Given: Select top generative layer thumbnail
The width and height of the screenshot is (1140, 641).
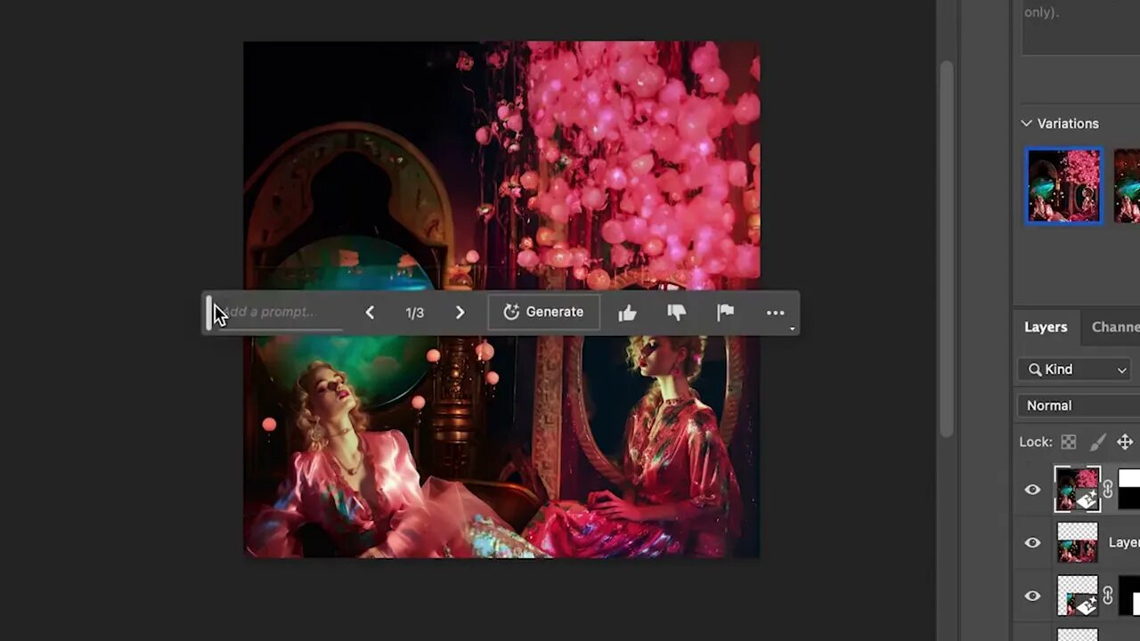Looking at the screenshot, I should (1078, 490).
